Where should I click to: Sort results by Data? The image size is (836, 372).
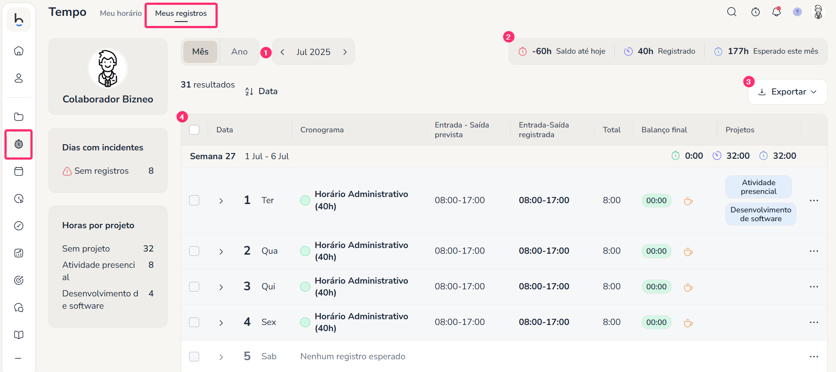coord(261,91)
